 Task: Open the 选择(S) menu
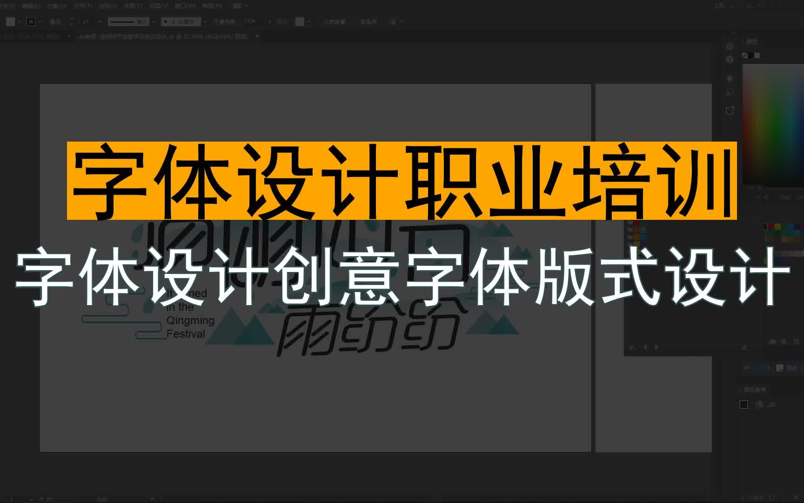[108, 6]
